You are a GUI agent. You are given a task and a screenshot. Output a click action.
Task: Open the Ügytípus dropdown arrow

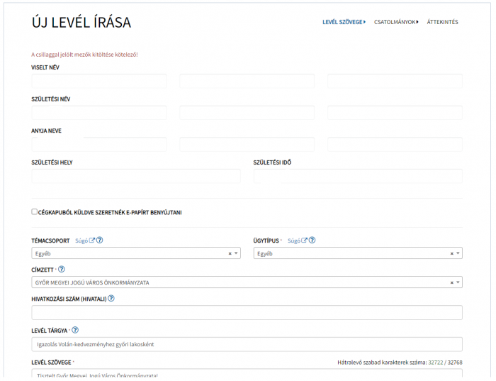[x=458, y=253]
